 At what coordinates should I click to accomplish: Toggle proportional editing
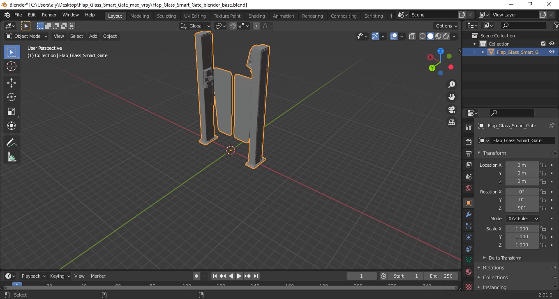tap(256, 26)
